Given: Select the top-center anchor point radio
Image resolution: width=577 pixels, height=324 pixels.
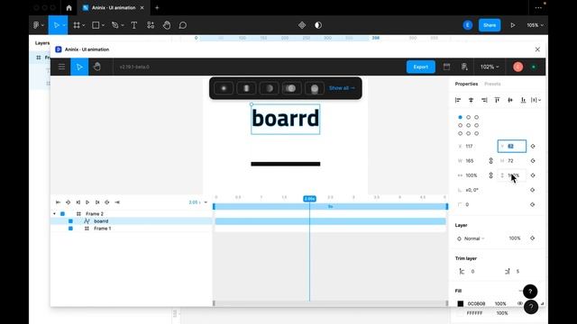Looking at the screenshot, I should (469, 117).
